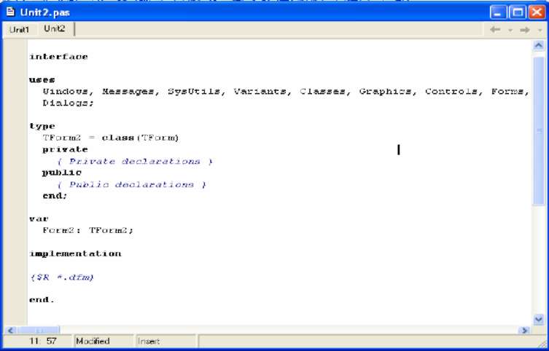Click 'Variants' in the uses clause

(x=260, y=92)
